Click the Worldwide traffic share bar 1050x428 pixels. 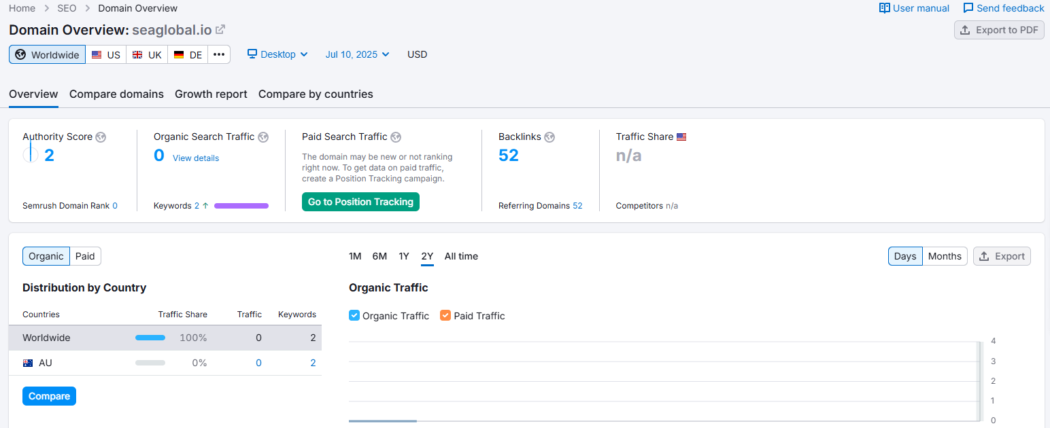point(150,338)
